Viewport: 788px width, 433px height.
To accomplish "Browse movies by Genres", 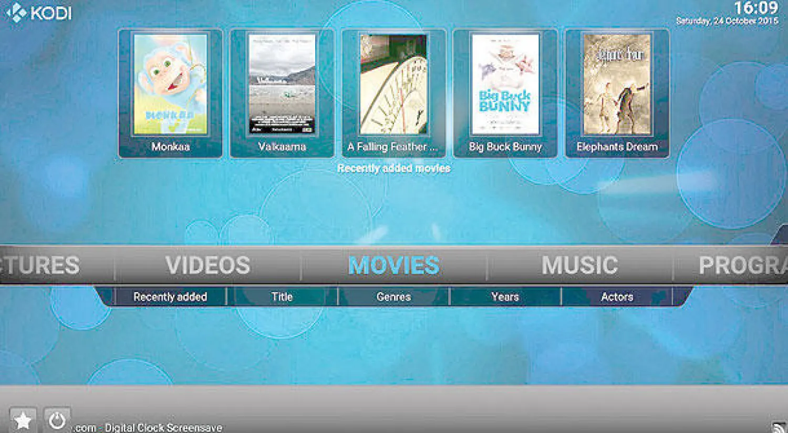I will click(x=393, y=297).
